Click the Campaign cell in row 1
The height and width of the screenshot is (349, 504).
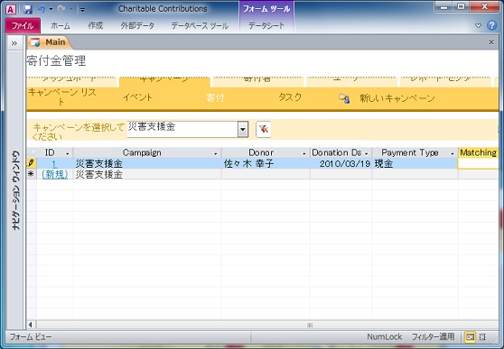(147, 163)
